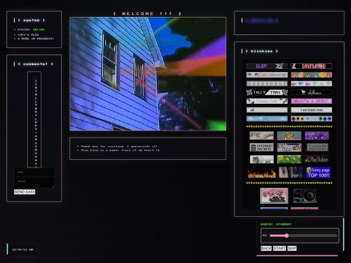Click the [ WELCOME !!! ] heading

pos(148,14)
